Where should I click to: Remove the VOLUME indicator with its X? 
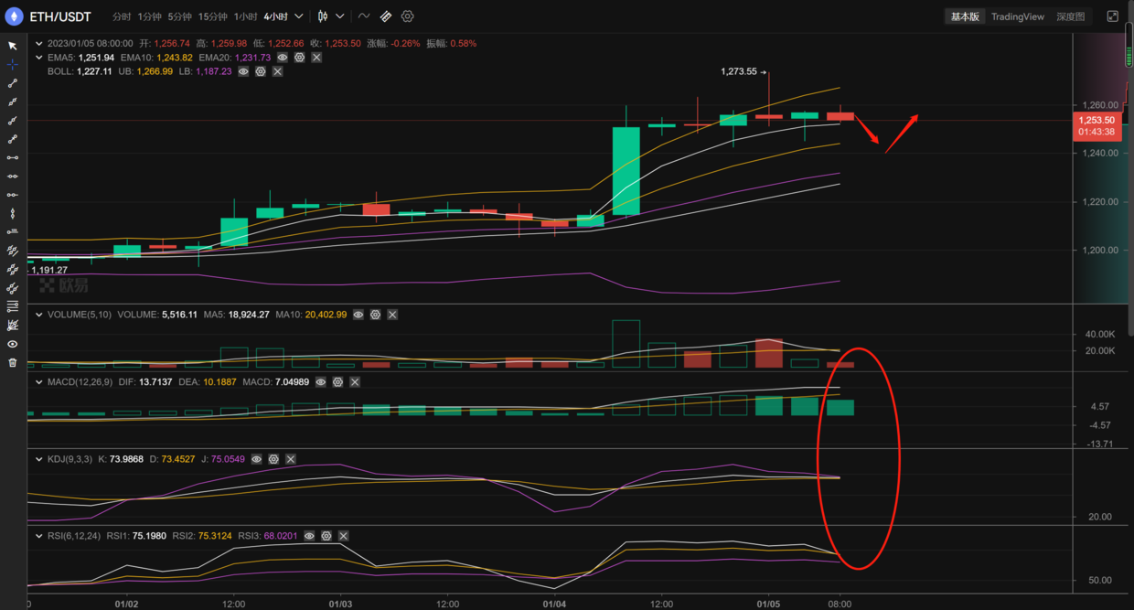[392, 315]
